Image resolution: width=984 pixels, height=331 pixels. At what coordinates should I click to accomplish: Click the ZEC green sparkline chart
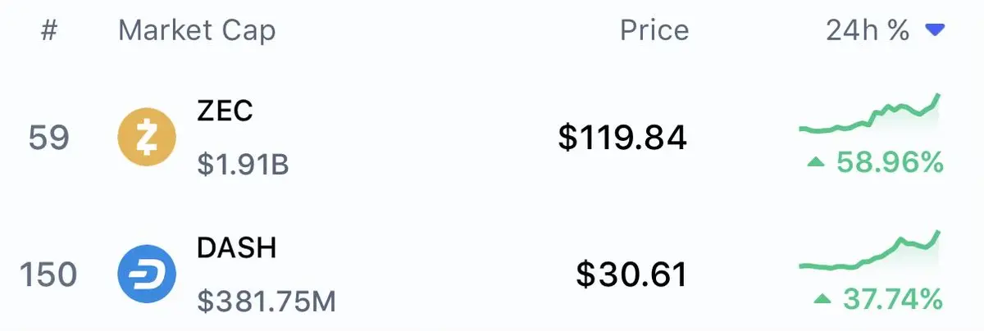(870, 114)
